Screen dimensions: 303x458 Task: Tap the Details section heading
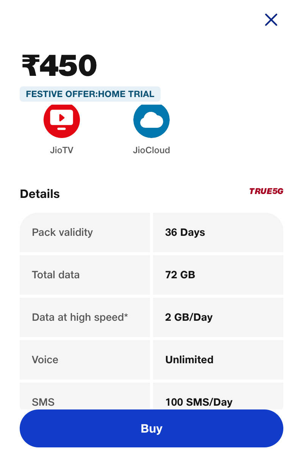[40, 194]
